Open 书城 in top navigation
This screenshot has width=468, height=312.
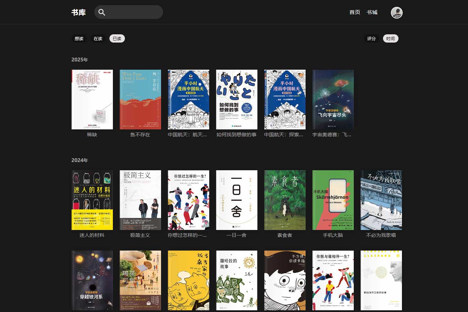coord(372,12)
